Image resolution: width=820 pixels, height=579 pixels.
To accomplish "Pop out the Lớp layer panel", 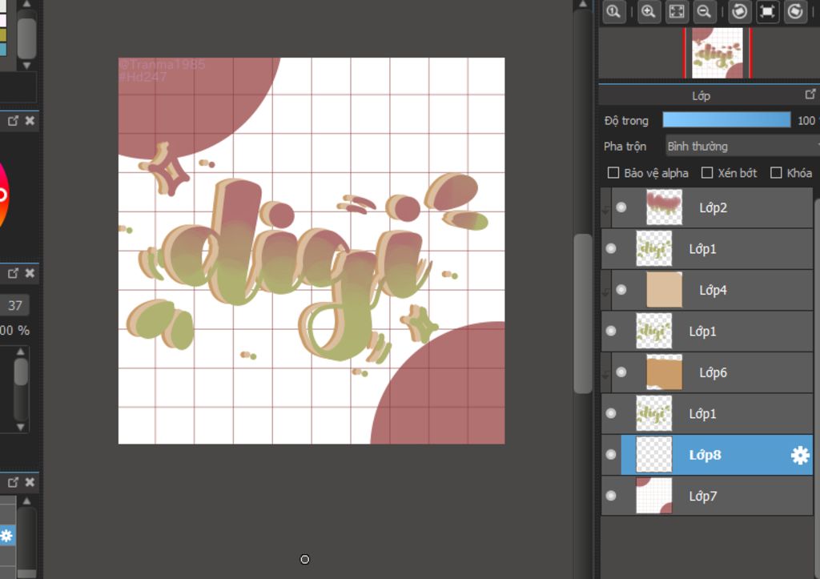I will (x=810, y=94).
